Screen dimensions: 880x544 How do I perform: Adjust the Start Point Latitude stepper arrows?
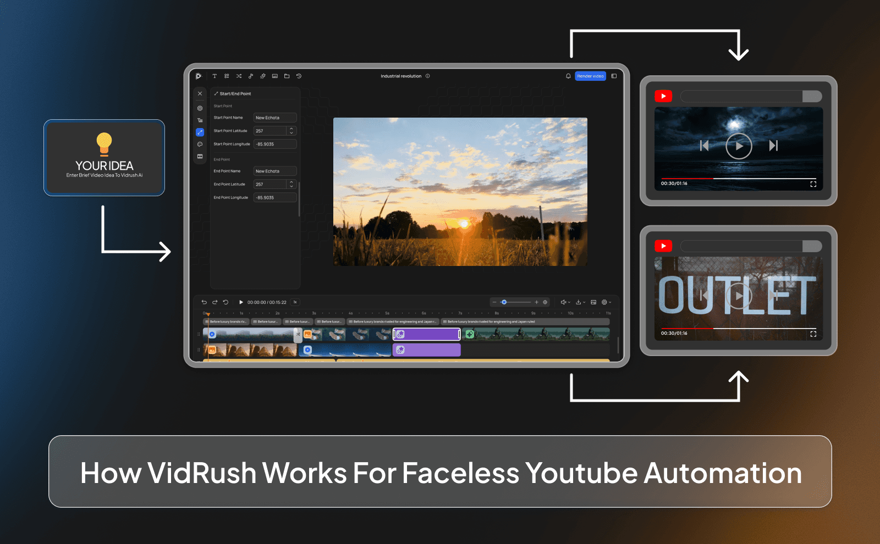click(x=291, y=131)
